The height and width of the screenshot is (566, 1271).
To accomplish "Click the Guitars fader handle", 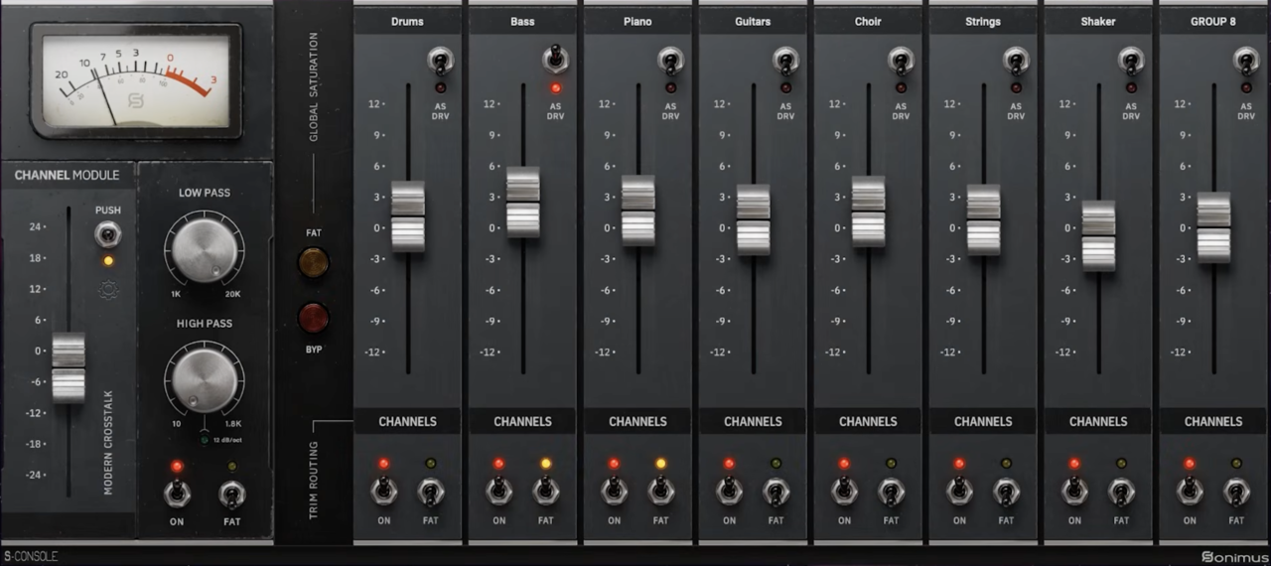I will 753,220.
